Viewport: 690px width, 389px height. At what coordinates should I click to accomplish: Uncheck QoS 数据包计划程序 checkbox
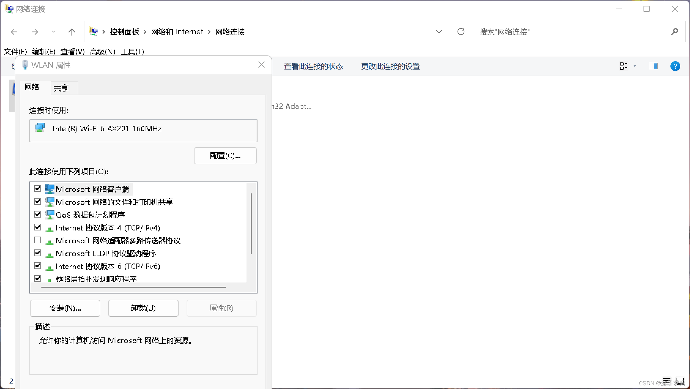pos(38,215)
